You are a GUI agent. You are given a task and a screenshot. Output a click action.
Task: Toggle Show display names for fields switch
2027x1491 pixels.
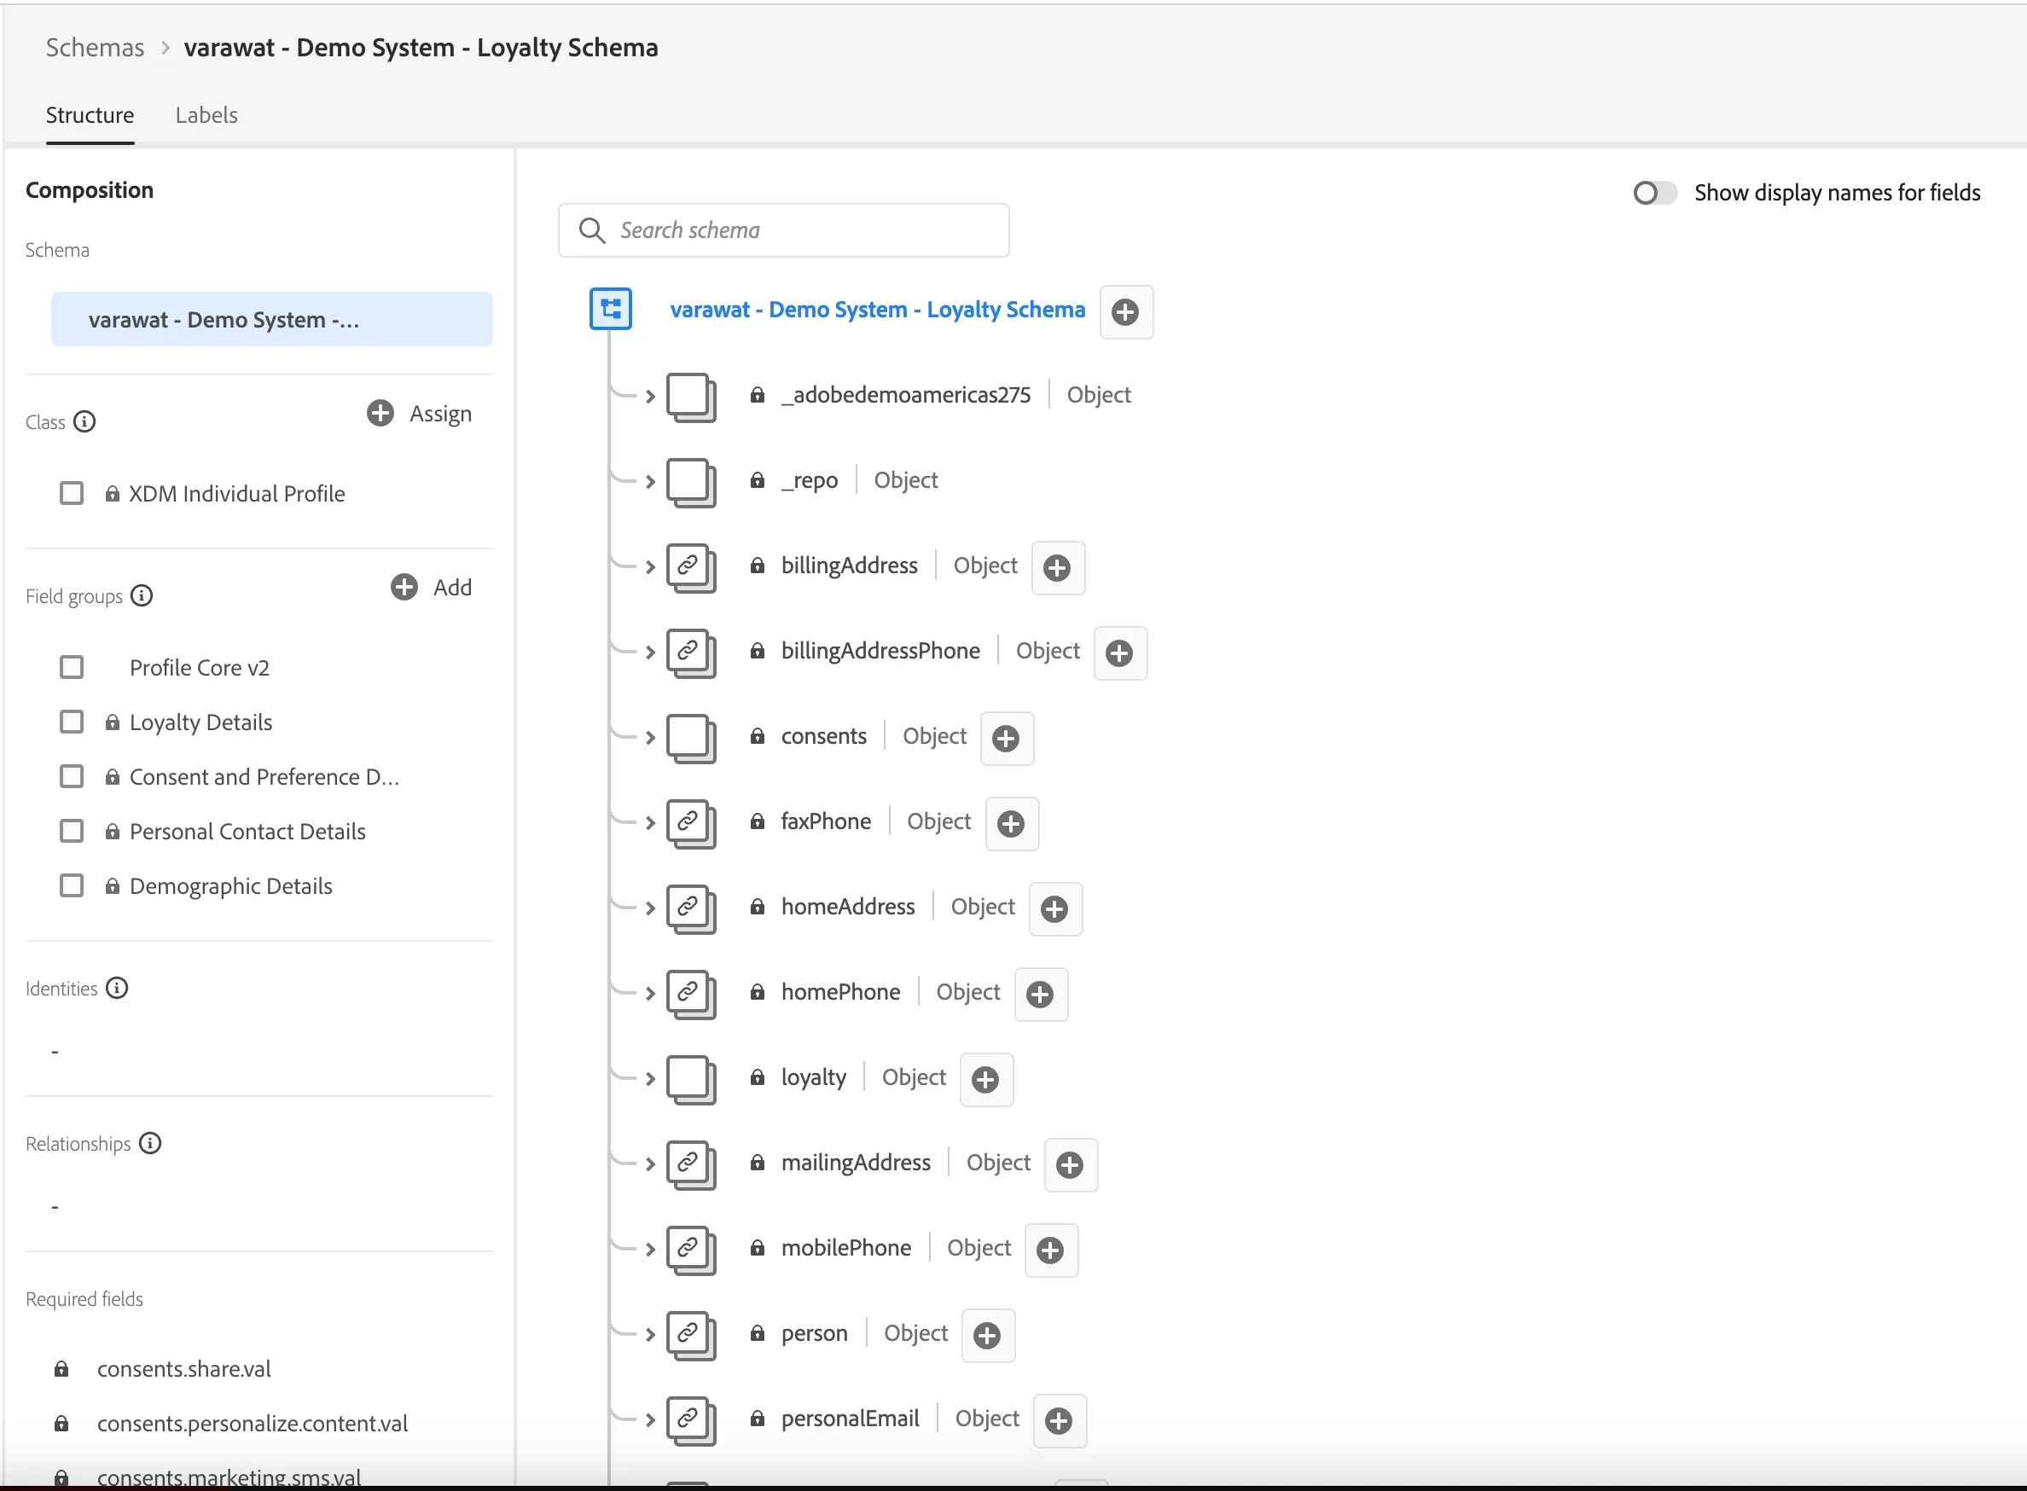pos(1653,193)
